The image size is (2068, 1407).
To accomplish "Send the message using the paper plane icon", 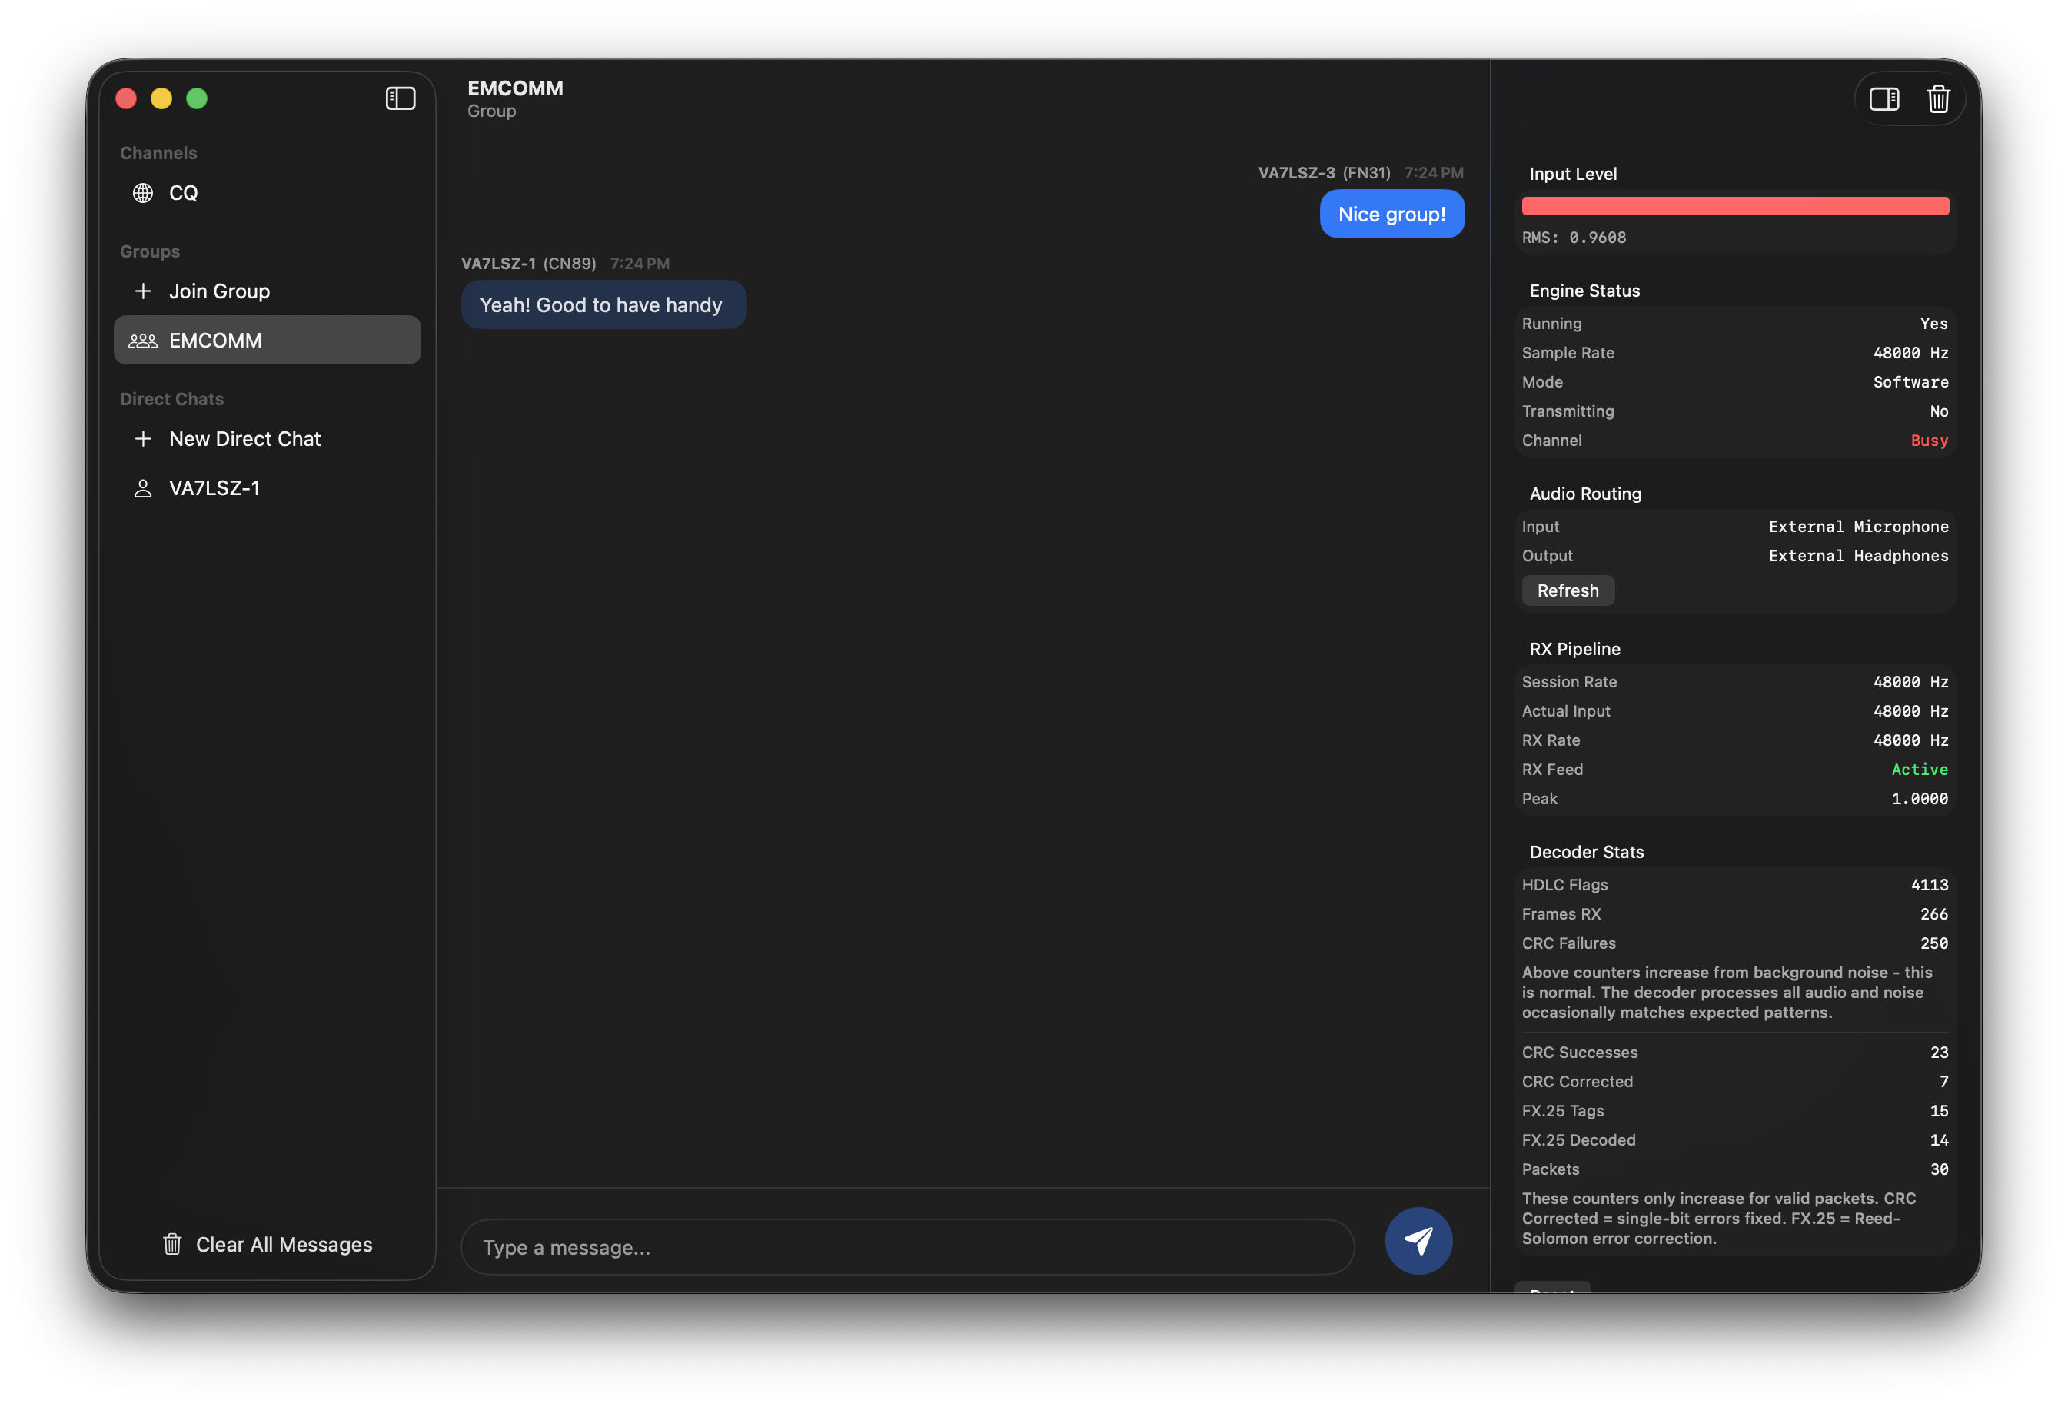I will 1418,1239.
